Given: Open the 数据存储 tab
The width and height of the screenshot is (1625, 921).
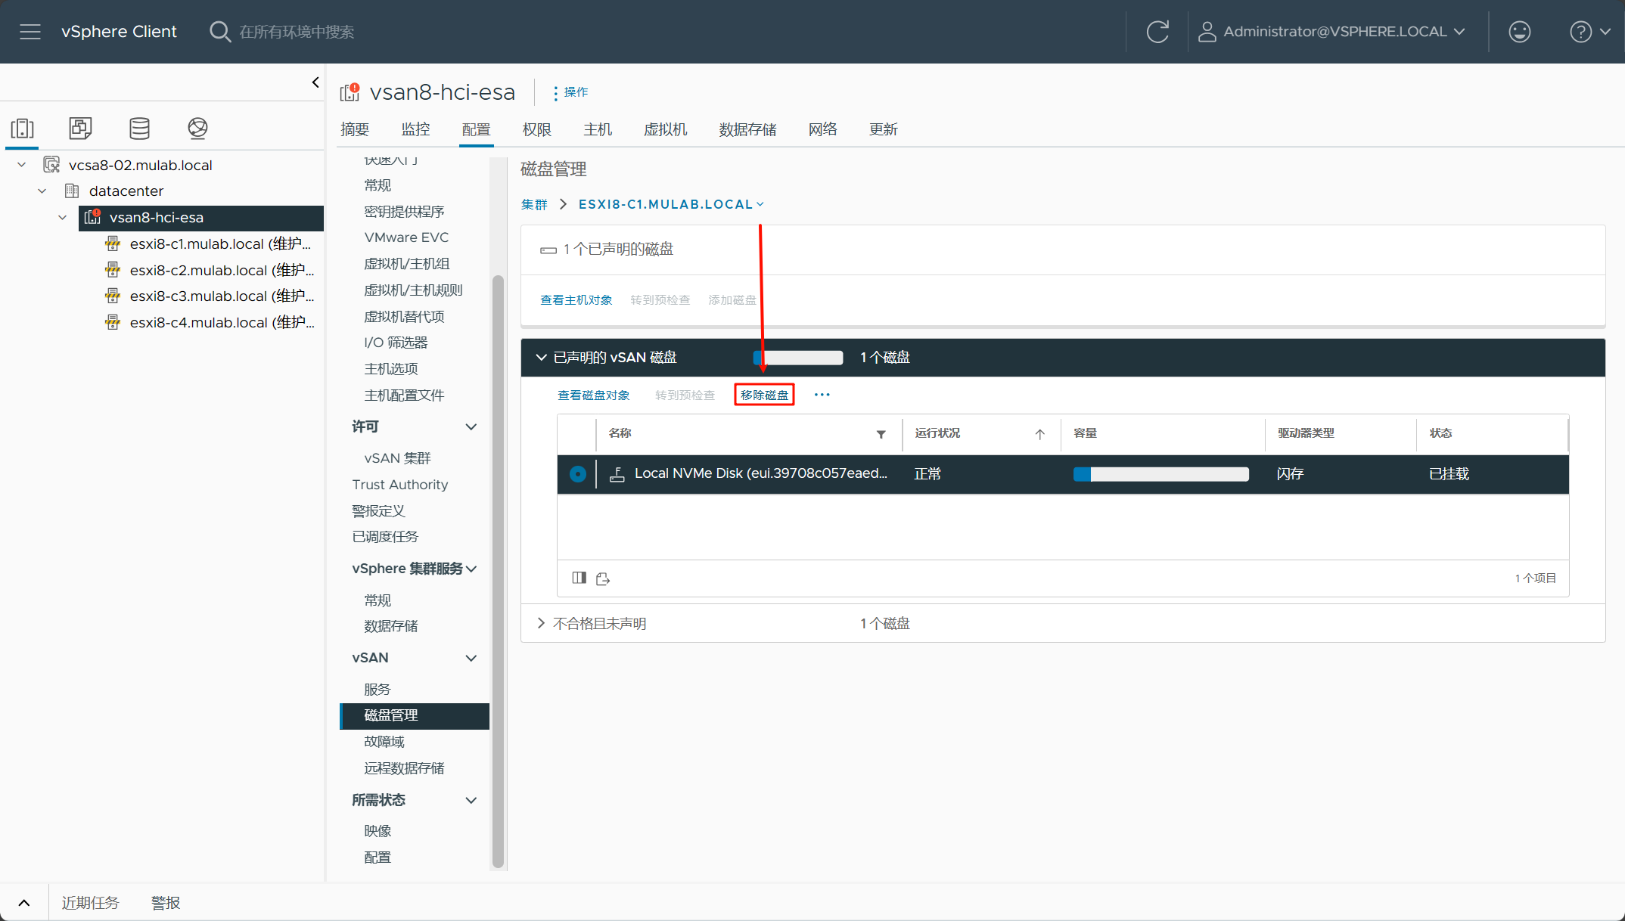Looking at the screenshot, I should (747, 129).
